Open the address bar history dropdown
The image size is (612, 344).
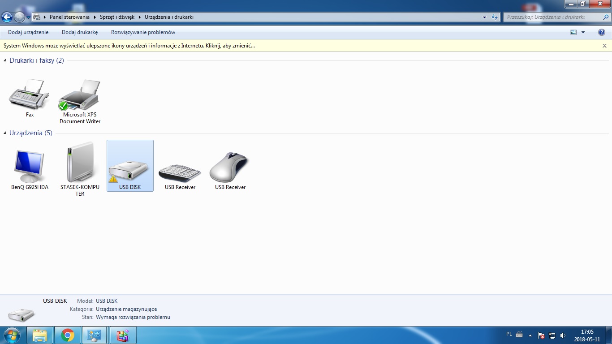tap(485, 17)
